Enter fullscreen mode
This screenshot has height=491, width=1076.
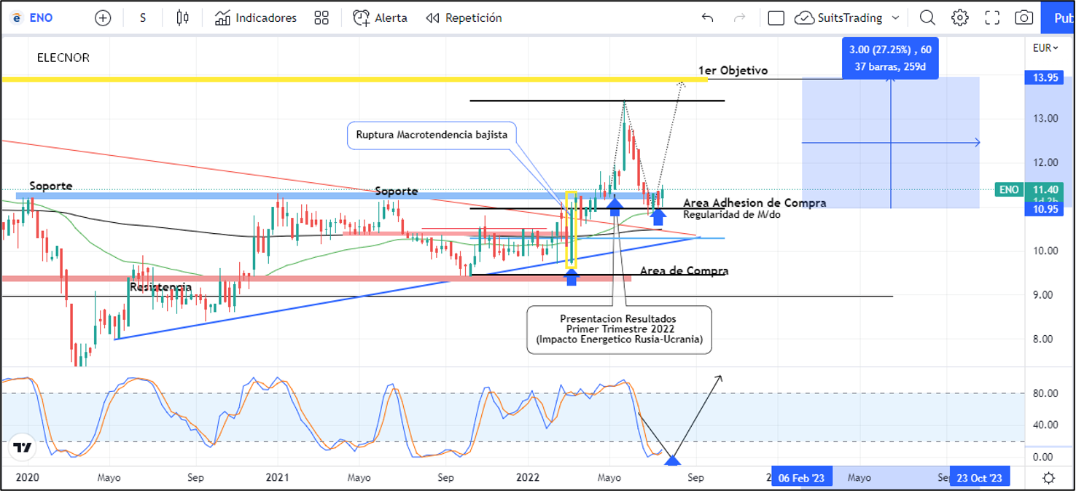pos(992,18)
